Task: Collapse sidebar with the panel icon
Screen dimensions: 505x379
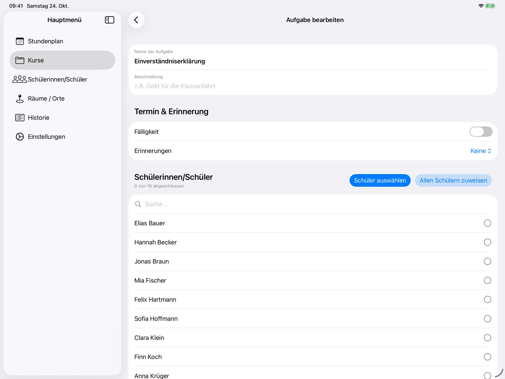Action: tap(110, 20)
